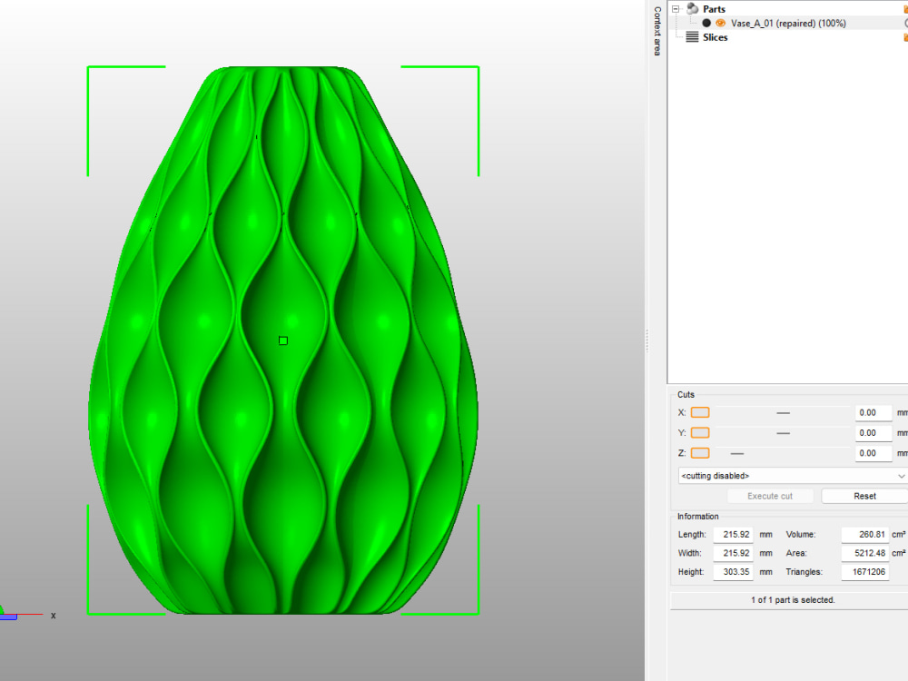Click the X cut position slider handle

click(x=783, y=413)
